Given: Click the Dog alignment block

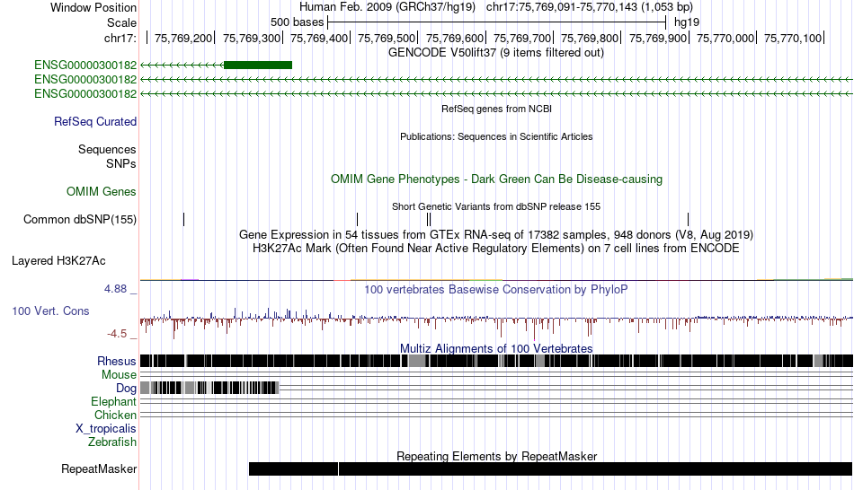Looking at the screenshot, I should 209,388.
